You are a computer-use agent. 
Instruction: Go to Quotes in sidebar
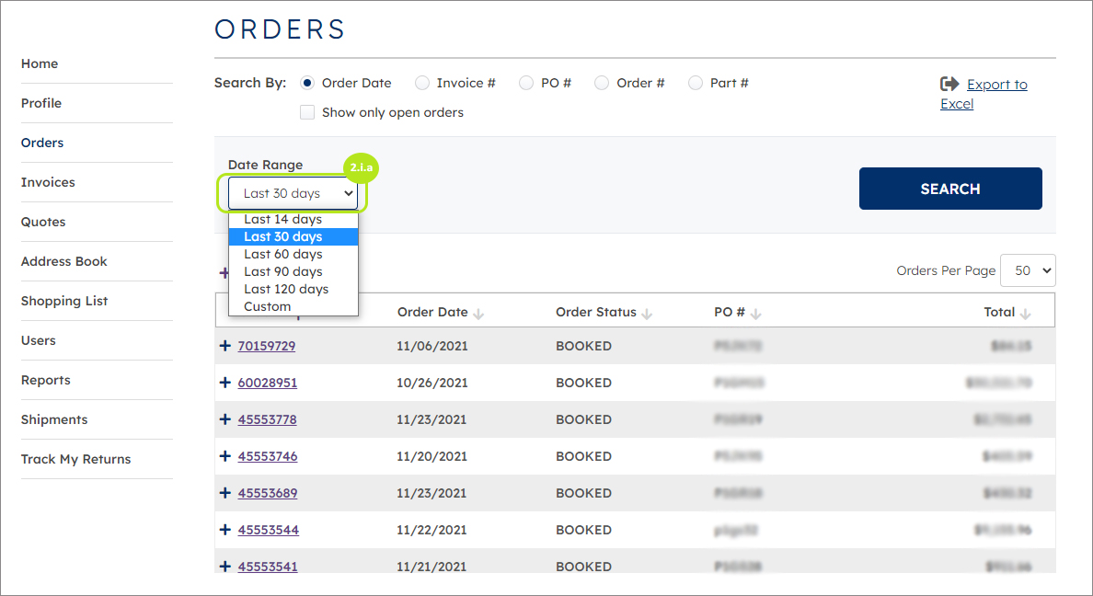[x=43, y=222]
